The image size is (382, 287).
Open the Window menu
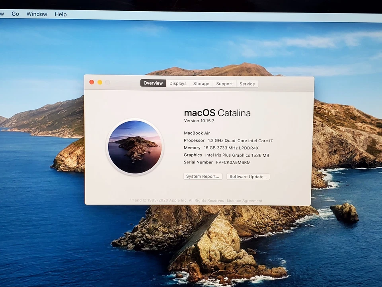[x=37, y=14]
